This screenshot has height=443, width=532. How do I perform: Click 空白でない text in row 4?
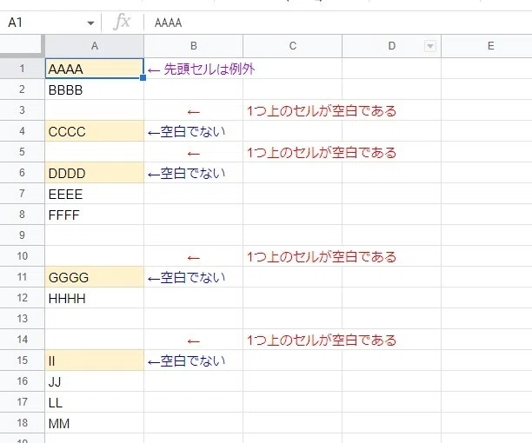(x=193, y=131)
